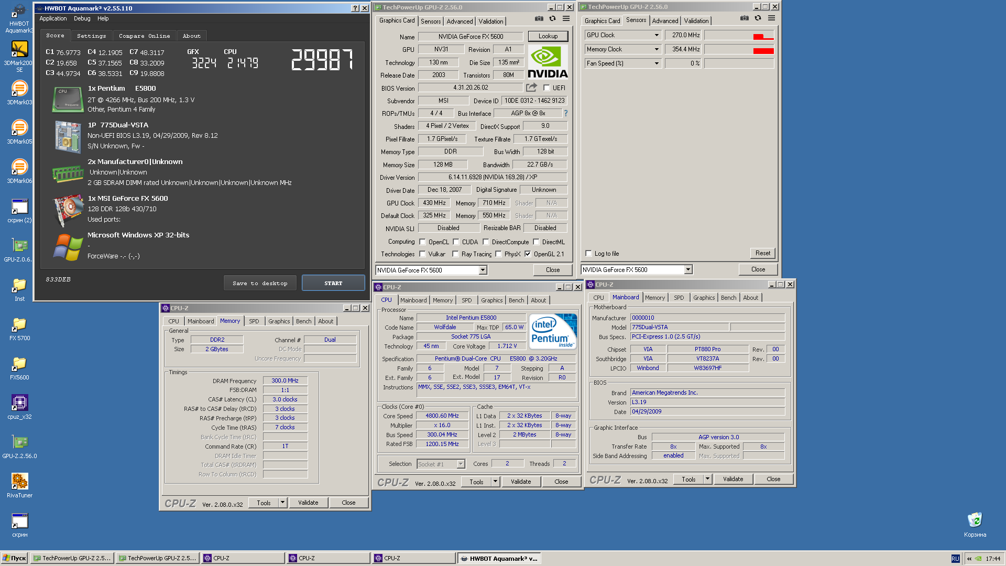
Task: Open GPU-Z Graphics Card hamburger menu icon
Action: 566,18
